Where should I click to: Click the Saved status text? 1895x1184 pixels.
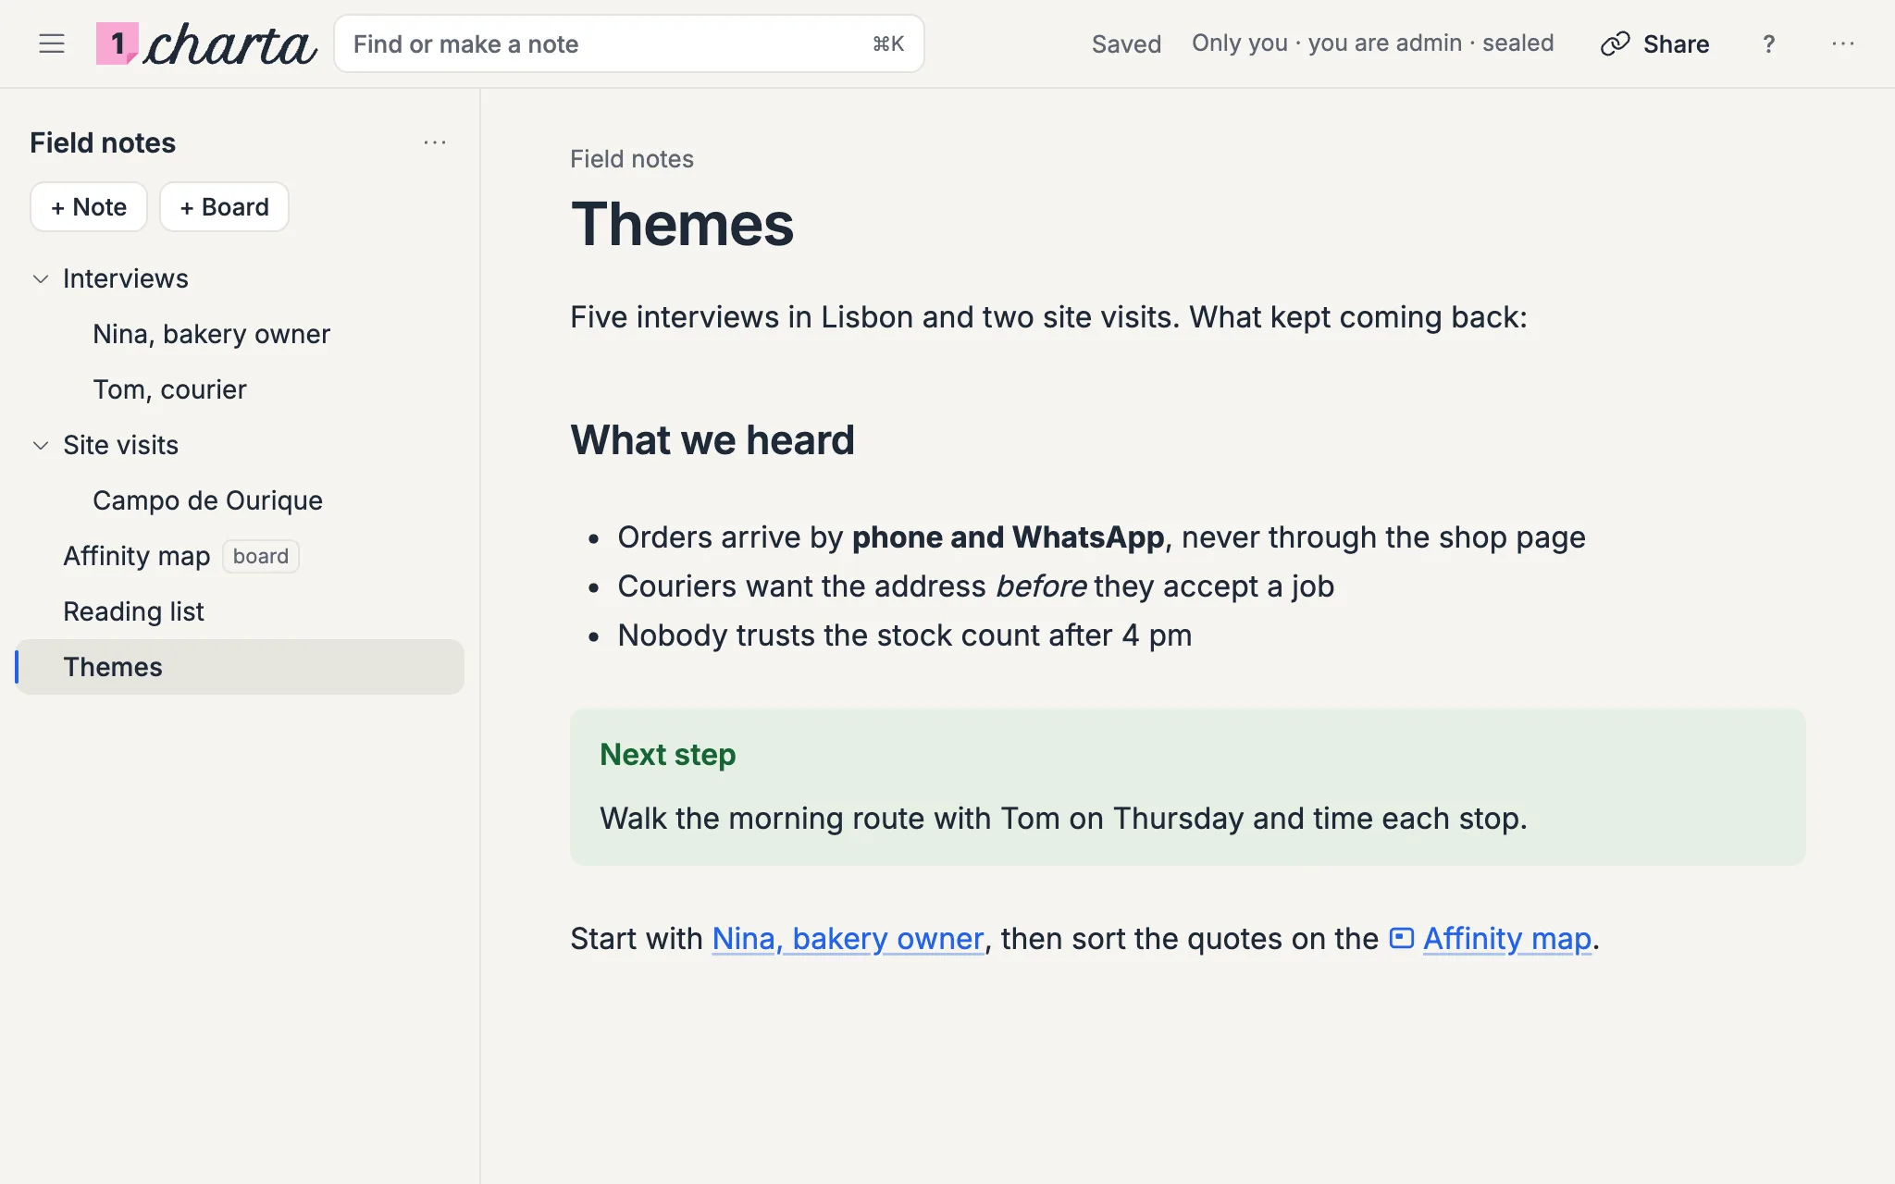point(1126,43)
